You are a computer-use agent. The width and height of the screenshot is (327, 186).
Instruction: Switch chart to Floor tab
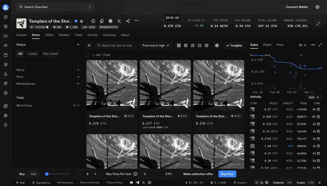coord(280,45)
